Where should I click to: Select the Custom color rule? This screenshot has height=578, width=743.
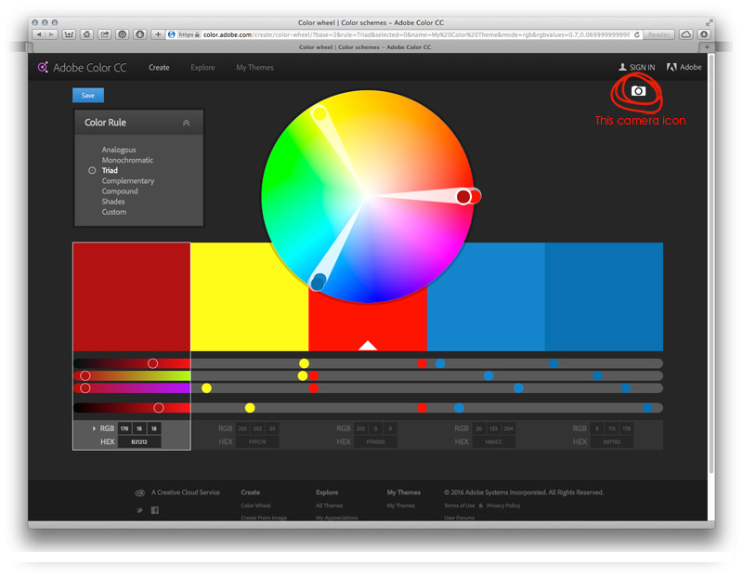113,213
